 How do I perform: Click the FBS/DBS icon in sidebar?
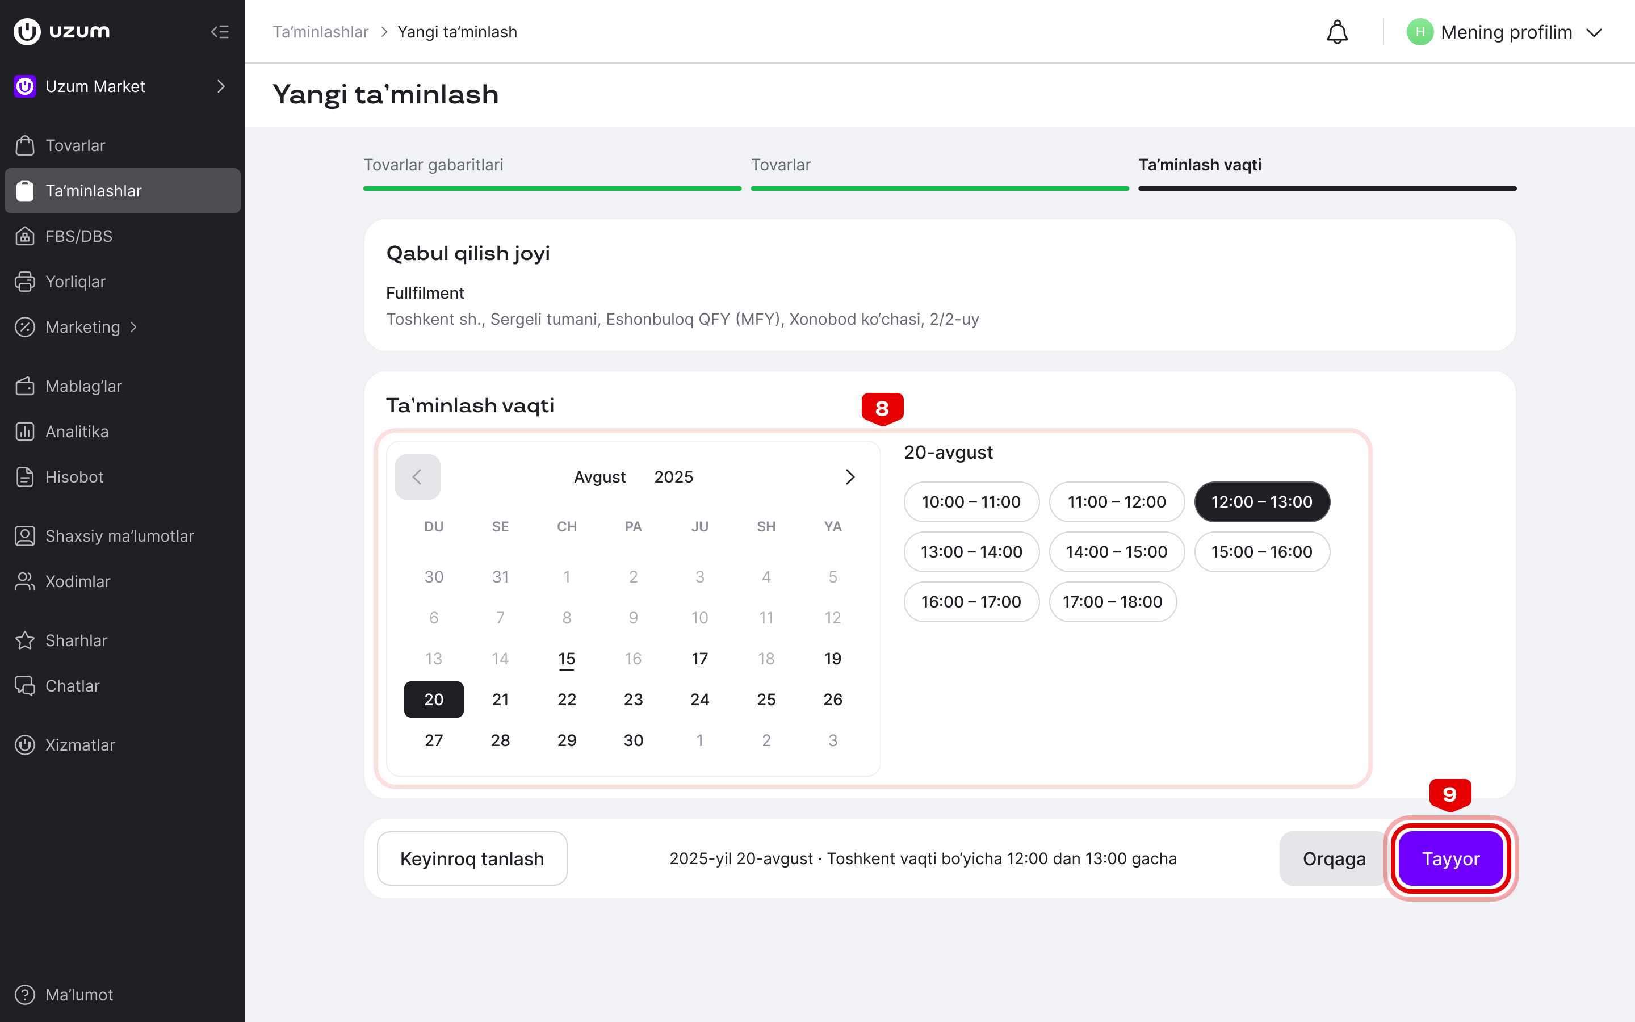25,236
